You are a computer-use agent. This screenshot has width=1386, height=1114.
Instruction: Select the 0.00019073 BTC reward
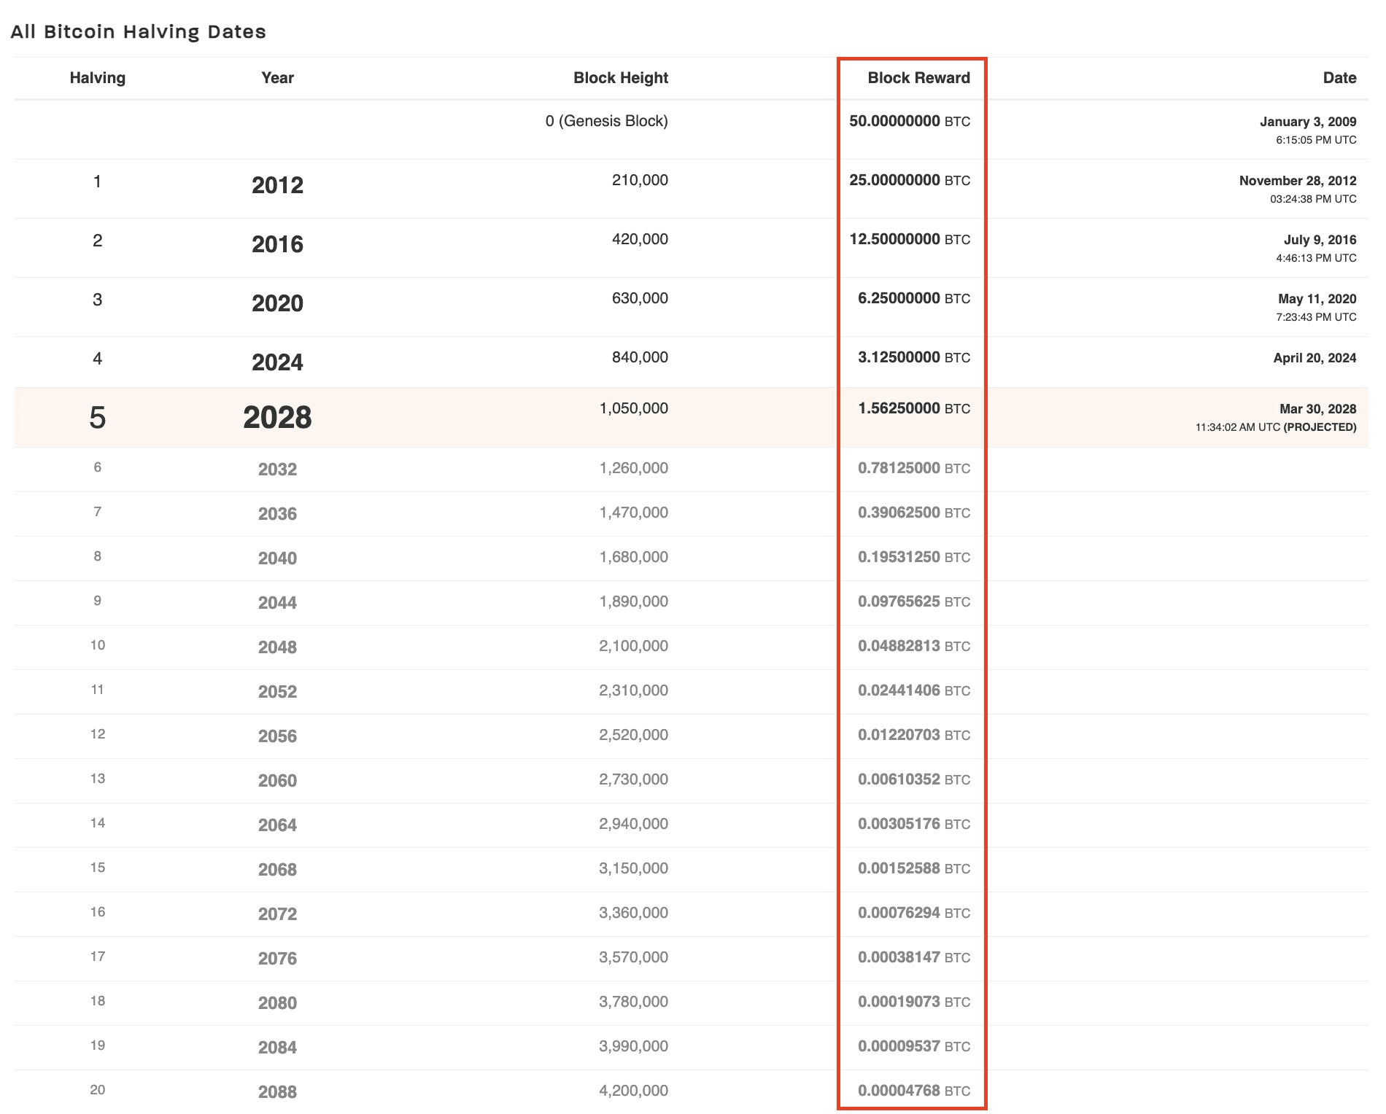914,1002
